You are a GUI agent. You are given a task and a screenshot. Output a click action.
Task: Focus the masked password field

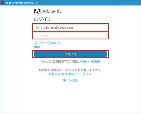[70, 36]
